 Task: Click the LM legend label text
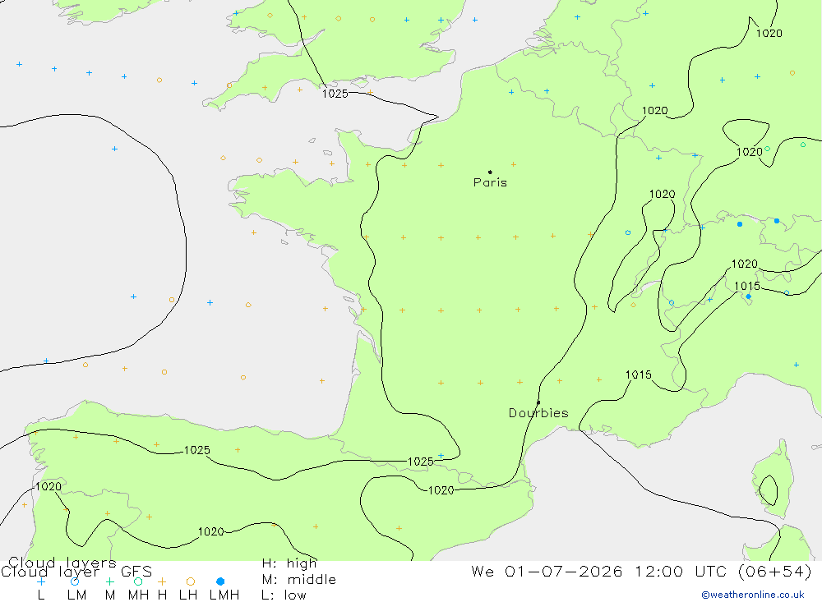(76, 595)
